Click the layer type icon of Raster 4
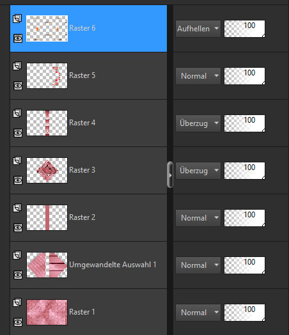The height and width of the screenshot is (335, 289). coord(17,113)
